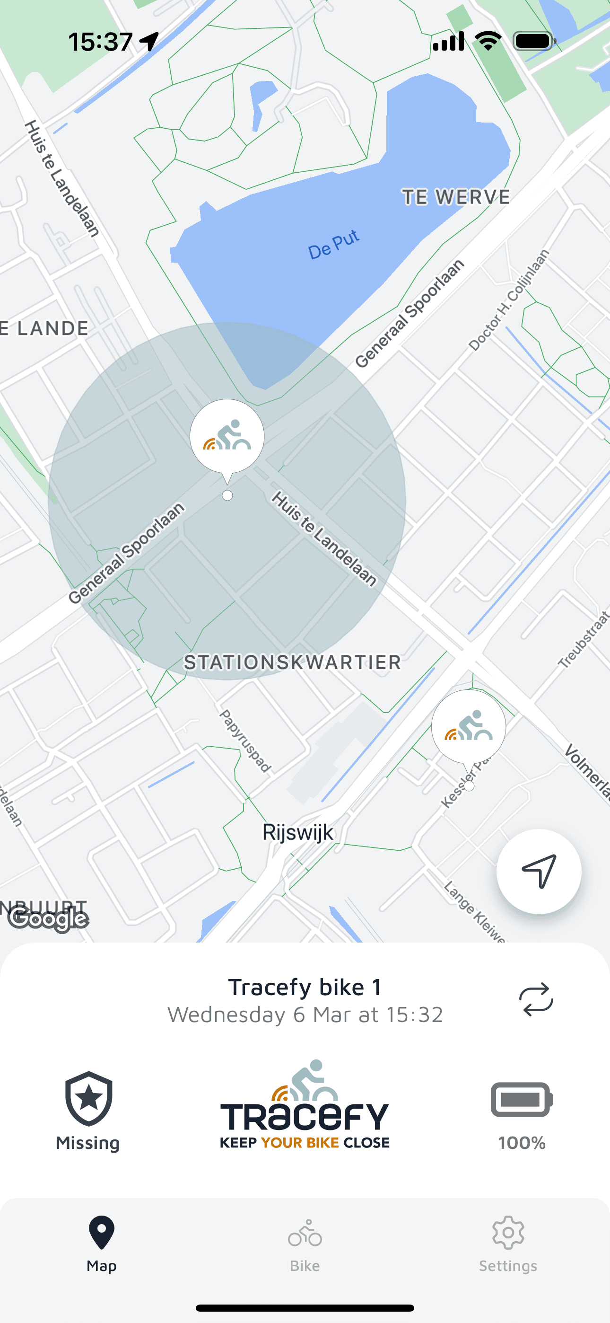Tap the Rijswijk city label
610x1323 pixels.
tap(298, 832)
